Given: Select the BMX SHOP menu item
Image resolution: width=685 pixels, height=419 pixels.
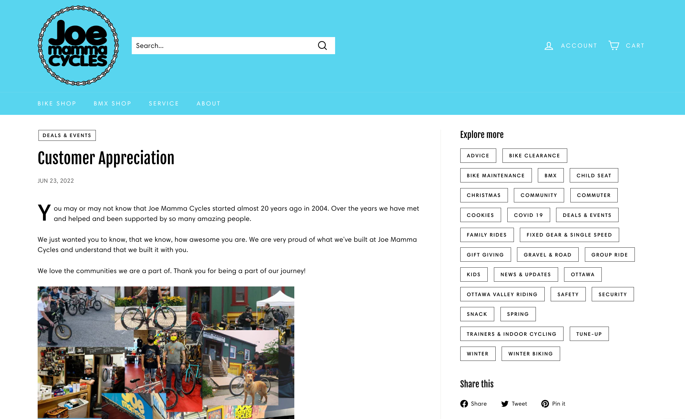Looking at the screenshot, I should pos(113,103).
